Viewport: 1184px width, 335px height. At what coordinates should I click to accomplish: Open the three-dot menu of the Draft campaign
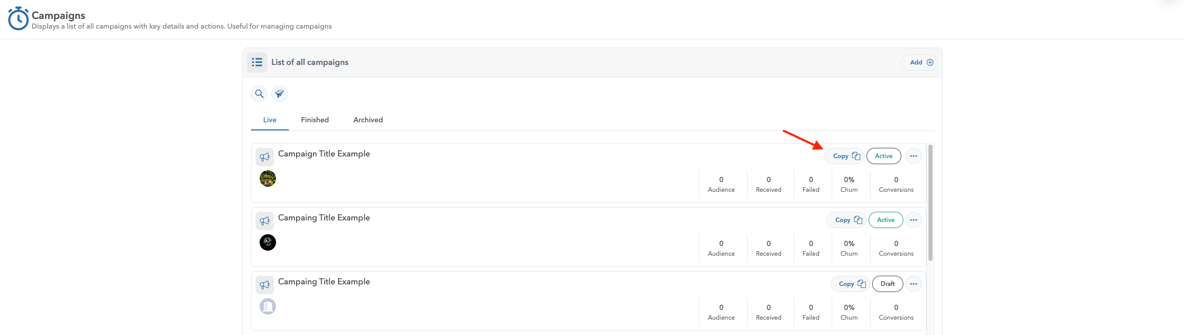914,284
